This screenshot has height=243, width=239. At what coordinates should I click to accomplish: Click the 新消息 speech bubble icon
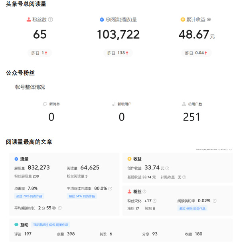(45, 104)
